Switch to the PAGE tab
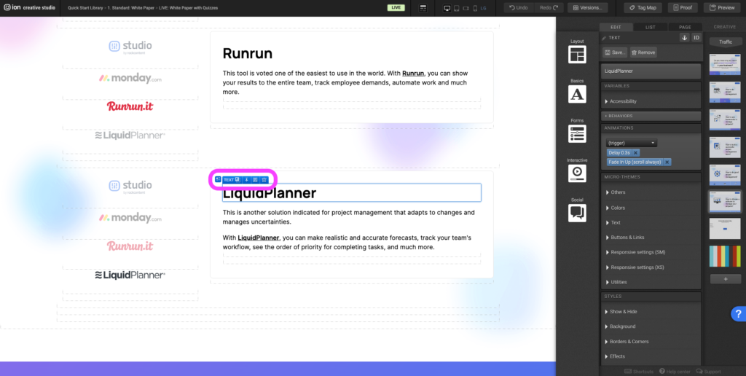Screen dimensions: 746x376 [684, 27]
